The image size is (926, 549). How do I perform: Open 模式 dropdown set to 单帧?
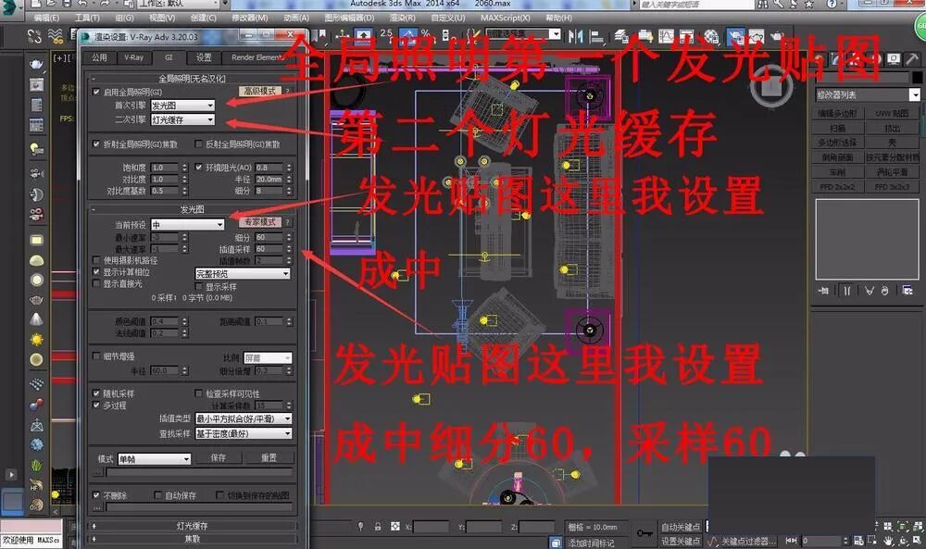click(154, 458)
